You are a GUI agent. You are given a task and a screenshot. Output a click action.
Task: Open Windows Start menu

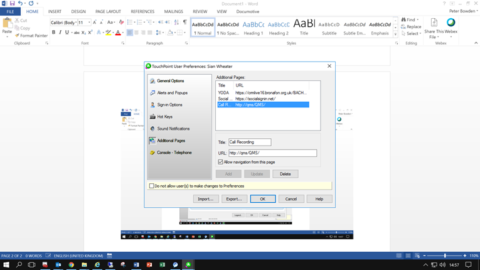[6, 264]
